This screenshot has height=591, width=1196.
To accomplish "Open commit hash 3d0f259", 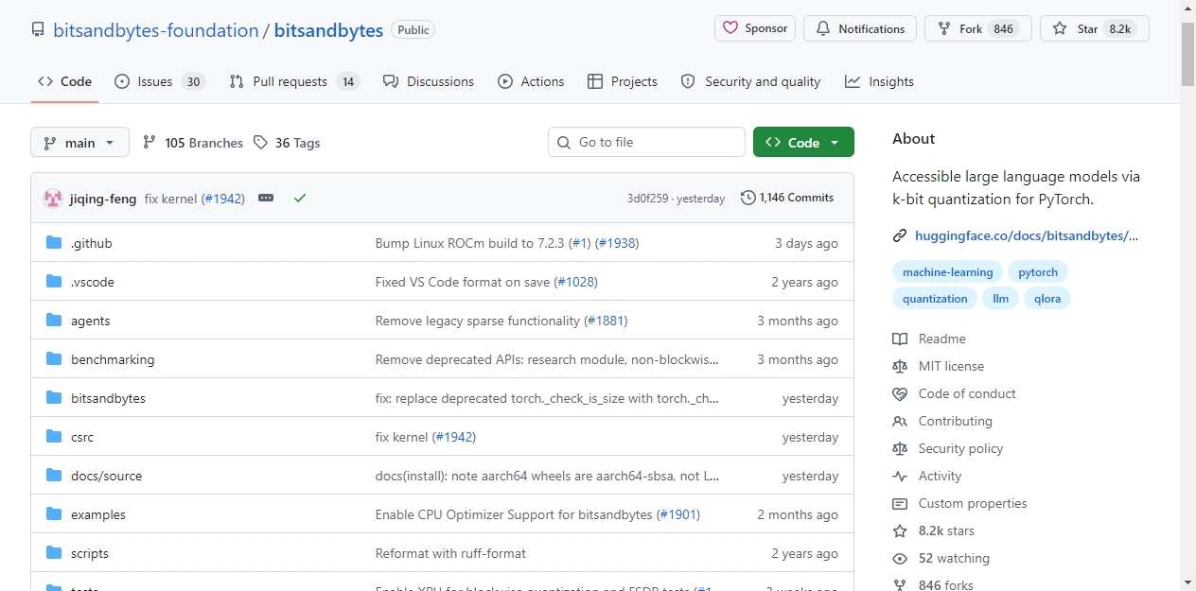I will [x=647, y=199].
